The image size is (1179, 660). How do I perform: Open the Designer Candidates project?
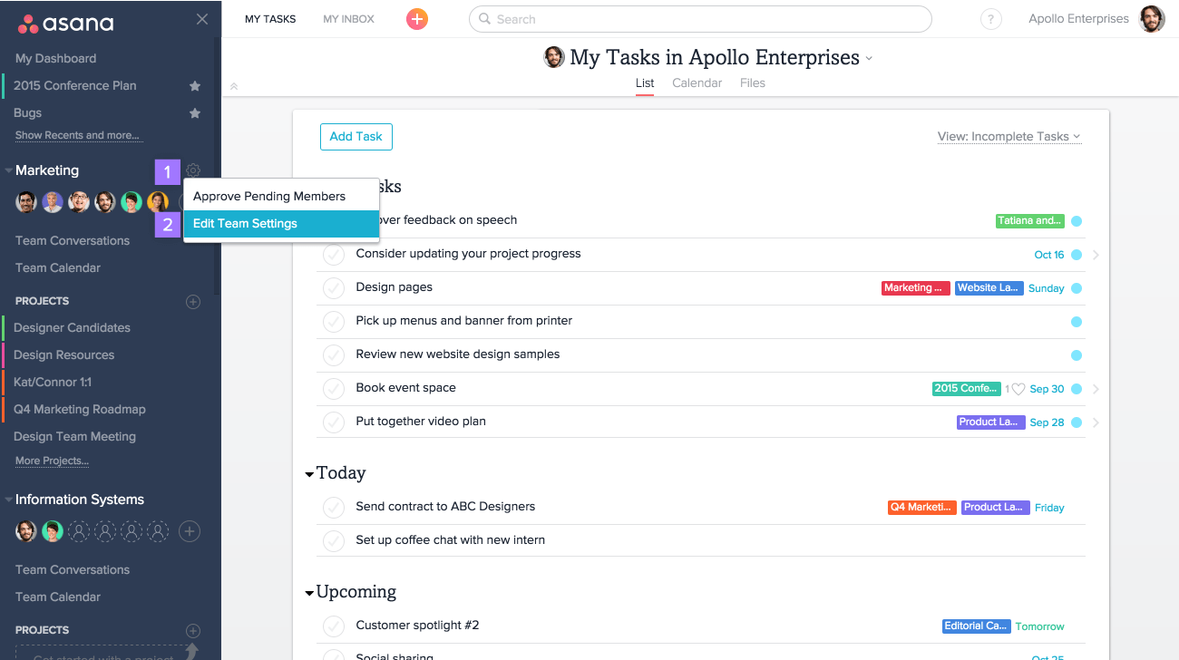[72, 328]
